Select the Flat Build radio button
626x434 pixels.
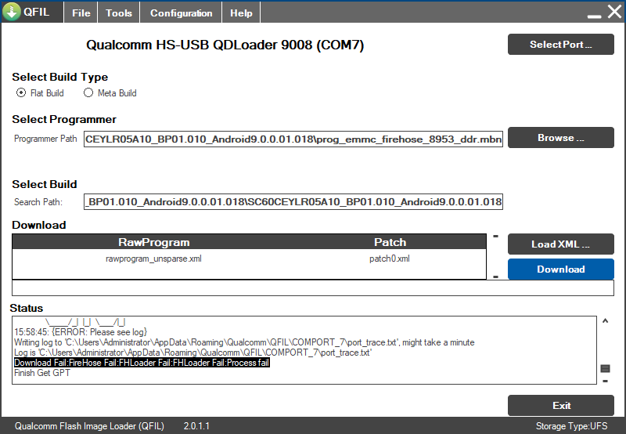21,92
